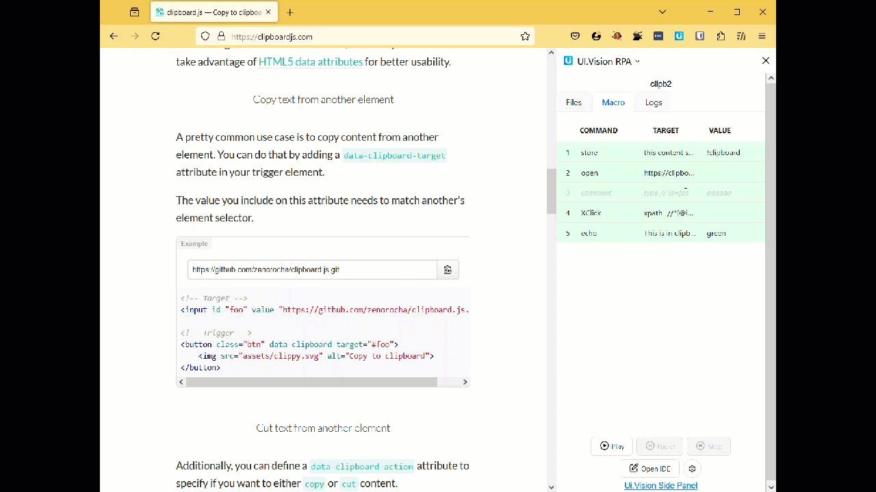Open the UI.Vision Side Panel link
The image size is (876, 492).
[660, 486]
